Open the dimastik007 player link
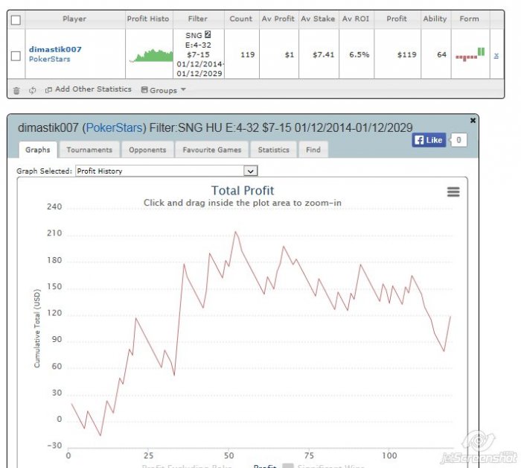The height and width of the screenshot is (468, 521). 55,50
